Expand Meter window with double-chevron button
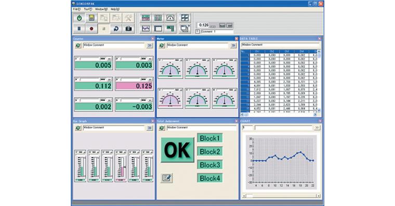Viewport: 395px width, 206px height. [x=233, y=46]
